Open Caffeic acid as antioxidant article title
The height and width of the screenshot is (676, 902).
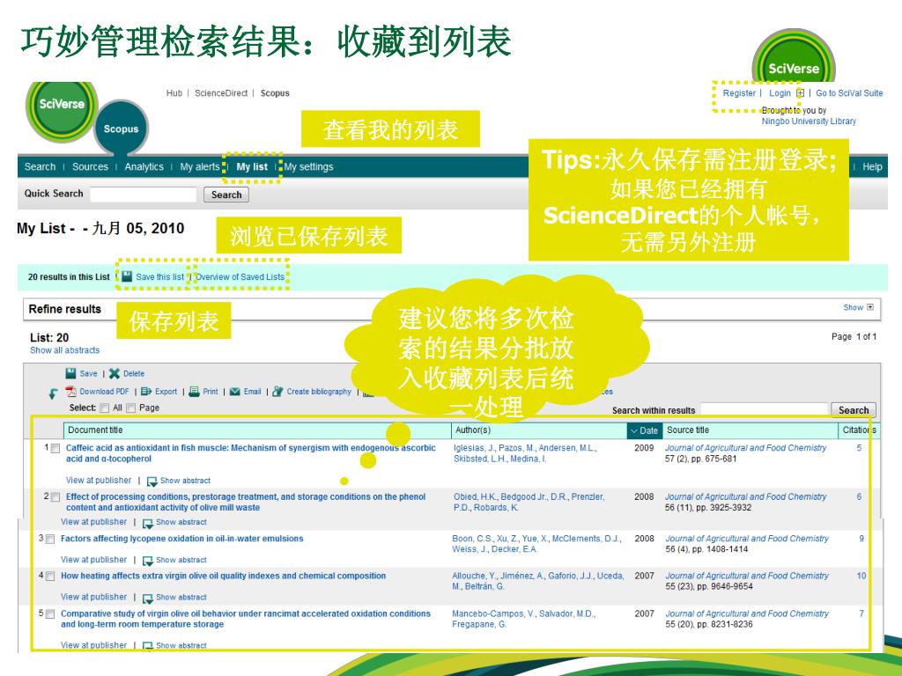251,453
